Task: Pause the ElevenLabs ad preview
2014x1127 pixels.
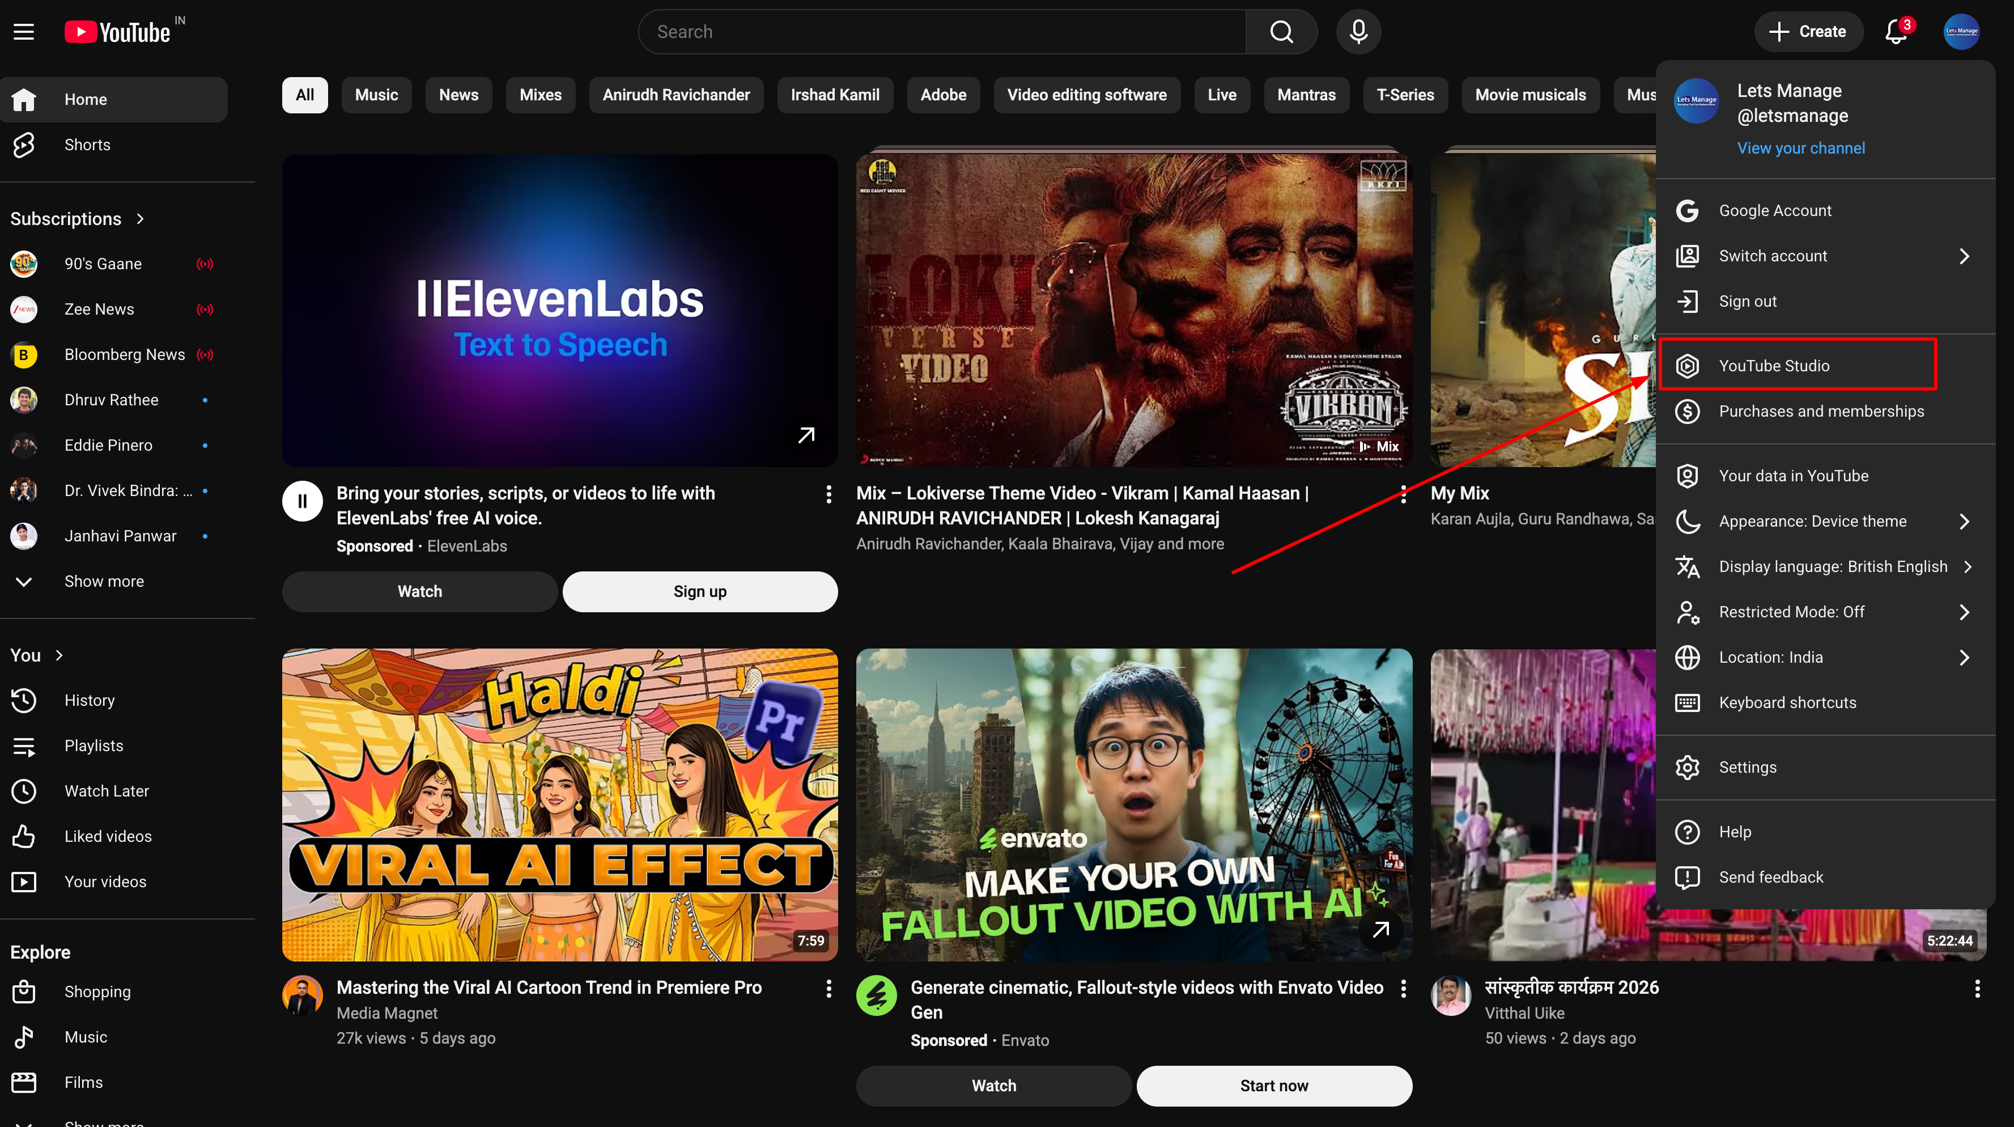Action: pyautogui.click(x=303, y=501)
